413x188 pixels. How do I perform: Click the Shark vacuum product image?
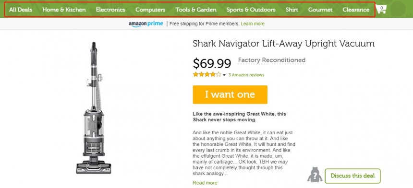pyautogui.click(x=94, y=108)
